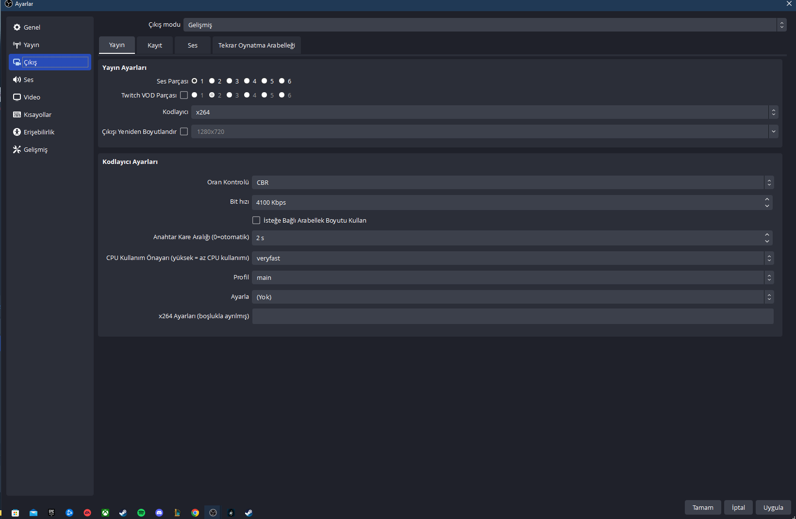Switch to the Yayın output tab

pyautogui.click(x=117, y=45)
